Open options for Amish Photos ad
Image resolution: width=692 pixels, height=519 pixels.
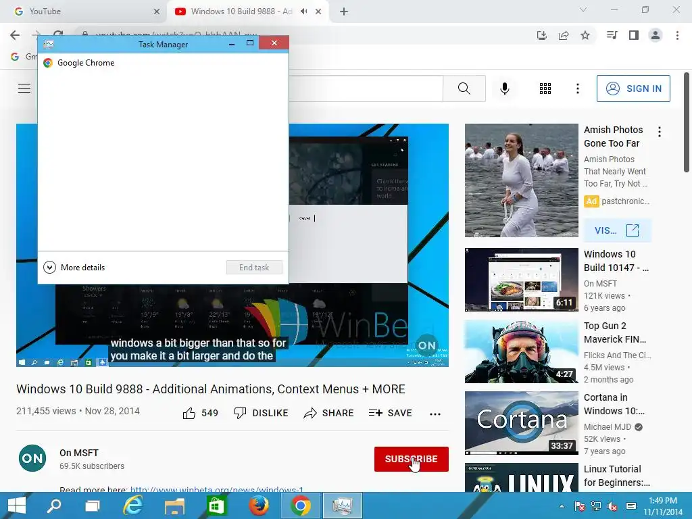pyautogui.click(x=660, y=132)
